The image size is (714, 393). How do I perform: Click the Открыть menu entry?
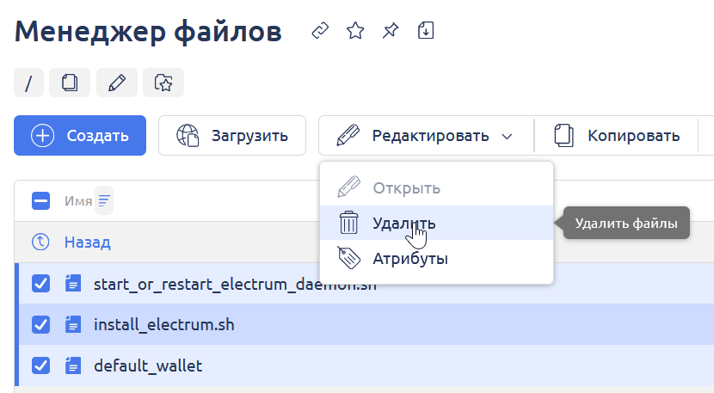tap(406, 187)
